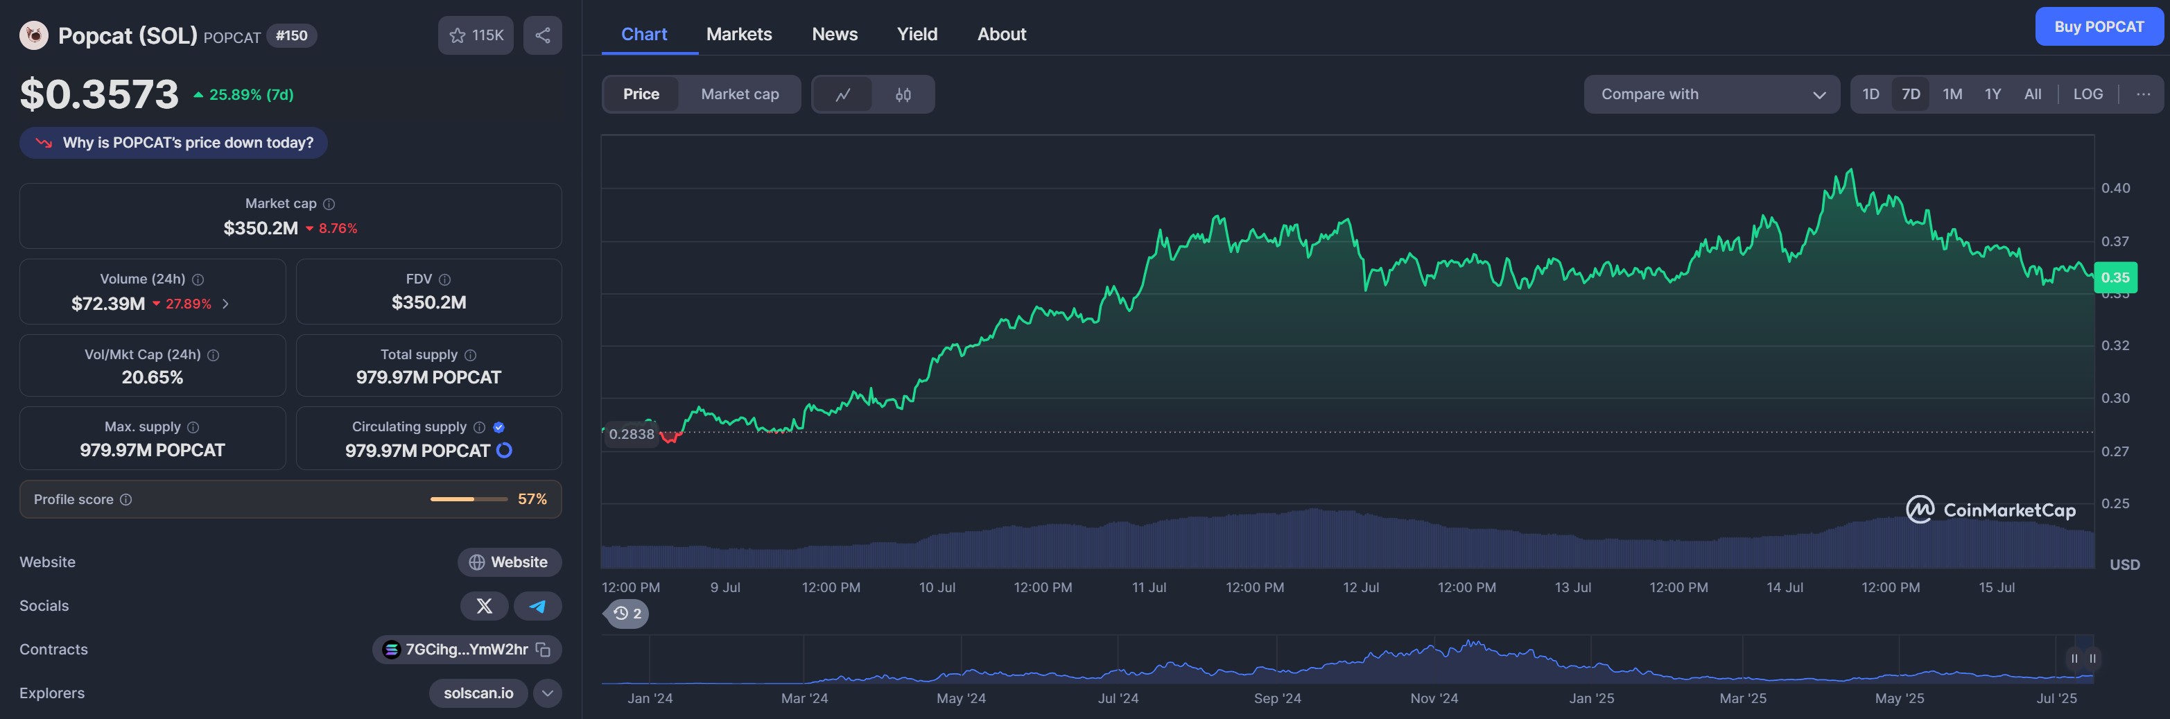Click Vol/Mkt Cap (24h) info icon

click(x=213, y=356)
